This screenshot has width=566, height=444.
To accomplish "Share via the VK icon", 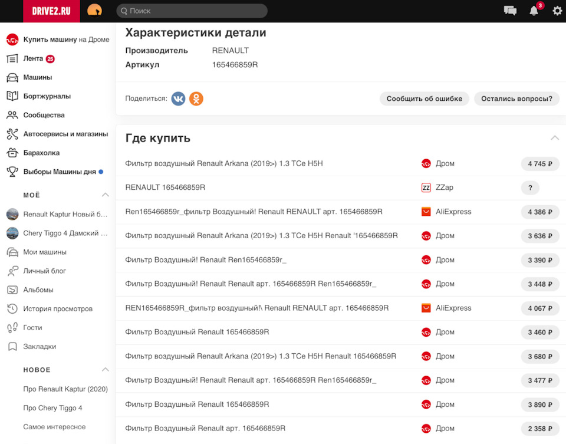I will click(x=178, y=98).
